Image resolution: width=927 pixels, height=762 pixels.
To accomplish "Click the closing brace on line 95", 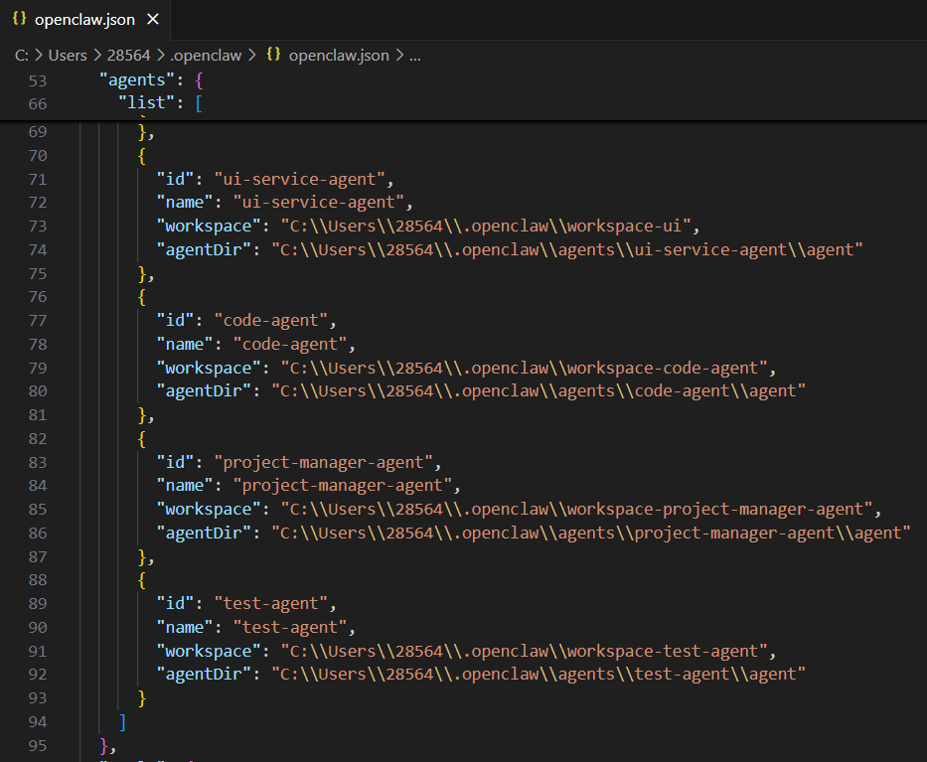I will click(104, 745).
